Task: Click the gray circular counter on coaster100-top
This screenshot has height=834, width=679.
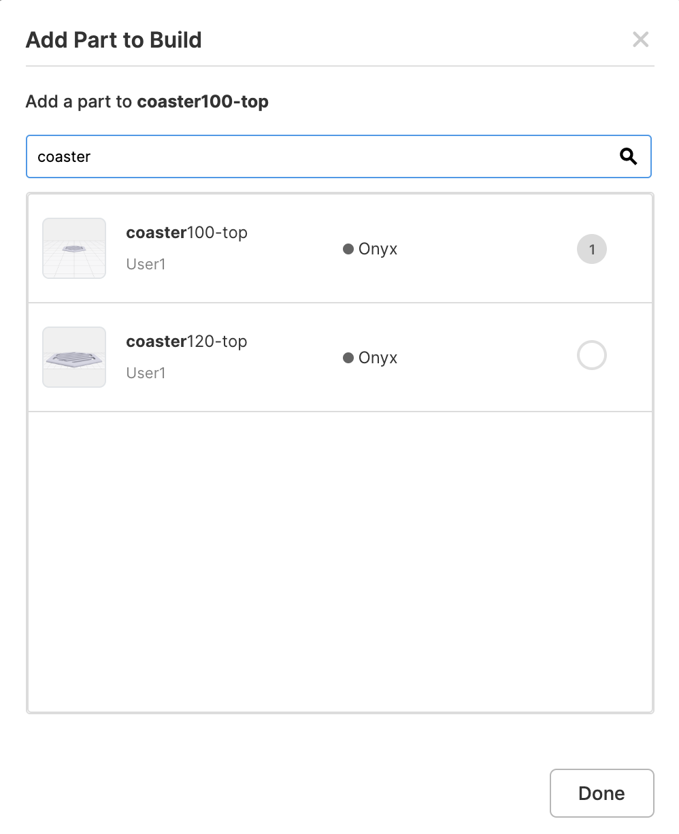Action: pos(591,249)
